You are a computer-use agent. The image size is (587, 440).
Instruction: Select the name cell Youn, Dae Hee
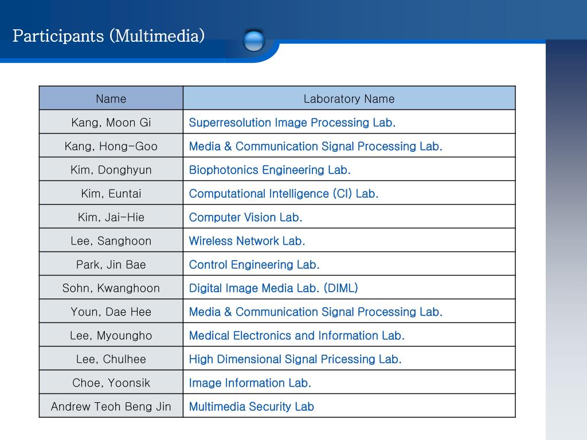[111, 312]
